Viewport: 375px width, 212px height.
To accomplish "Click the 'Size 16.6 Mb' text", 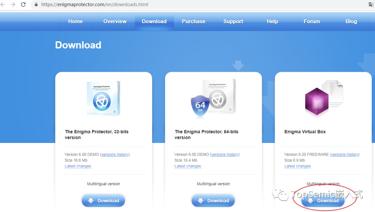I will click(76, 160).
